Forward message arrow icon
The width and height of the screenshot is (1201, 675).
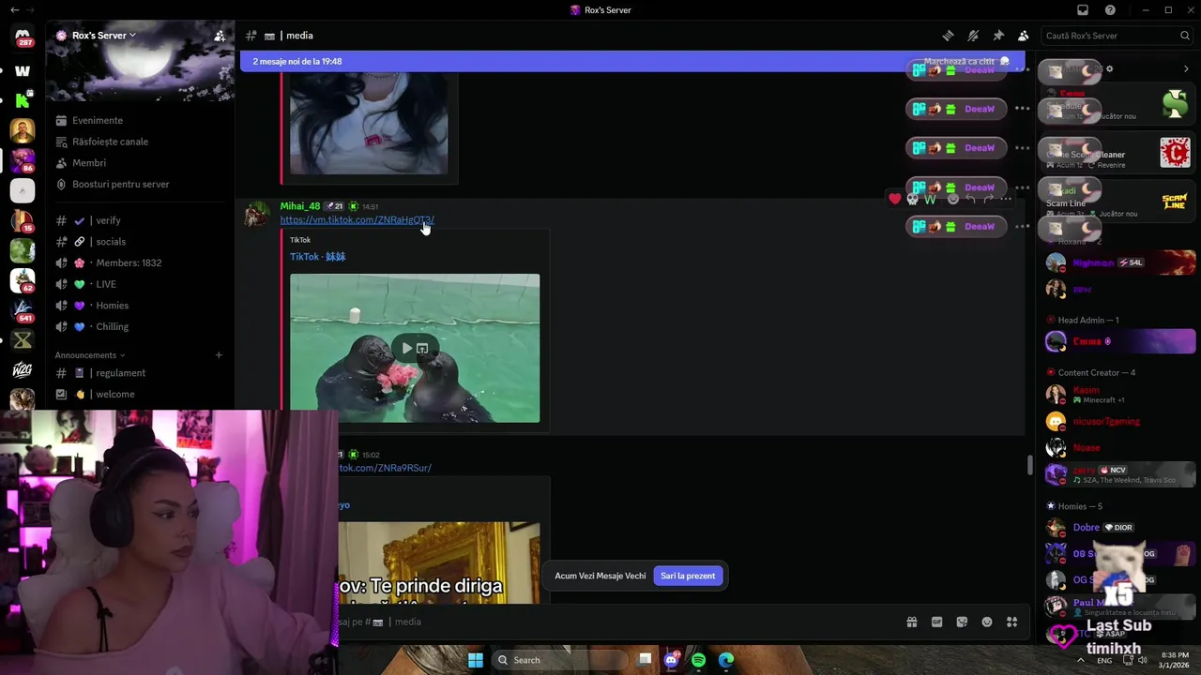[988, 199]
